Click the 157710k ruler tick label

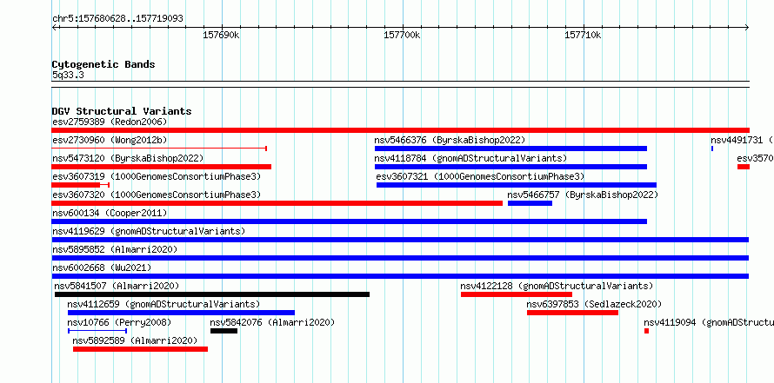pyautogui.click(x=583, y=35)
